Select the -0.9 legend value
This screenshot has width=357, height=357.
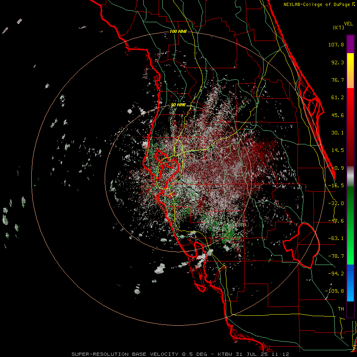click(x=338, y=168)
